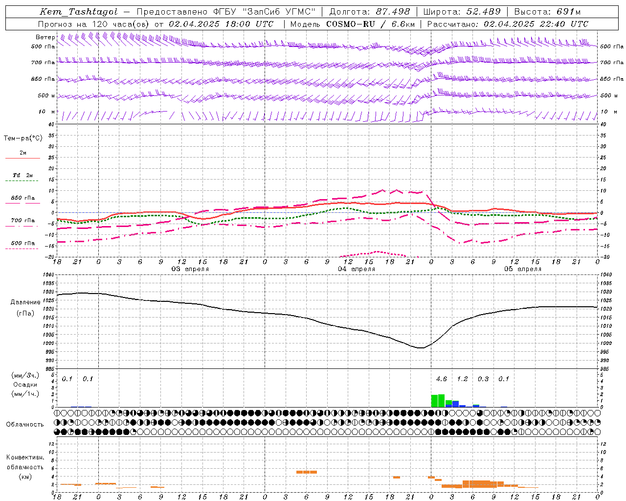Click the 'Модель COSMO-RU / 6.6км' label
This screenshot has height=501, width=626.
[x=353, y=24]
